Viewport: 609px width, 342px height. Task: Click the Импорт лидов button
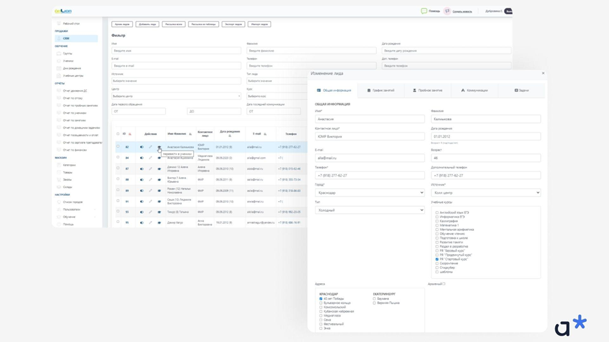(259, 24)
